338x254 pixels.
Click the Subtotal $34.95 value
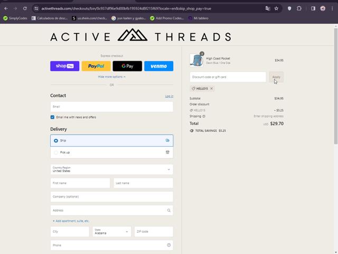279,98
